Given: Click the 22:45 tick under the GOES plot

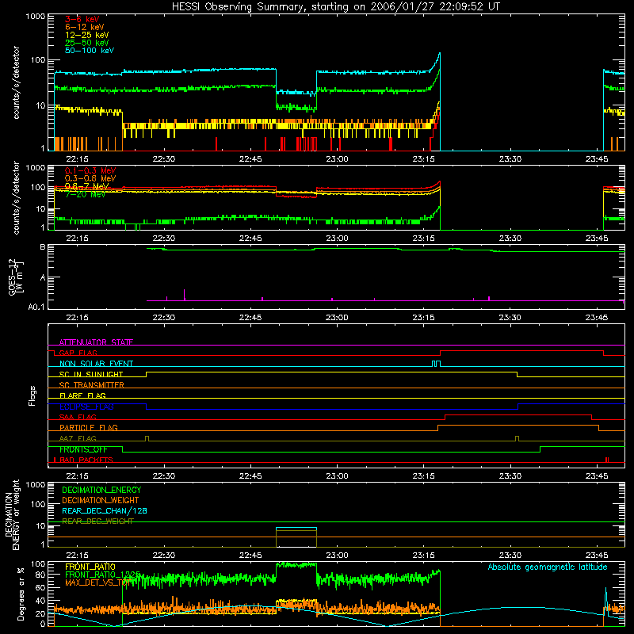Looking at the screenshot, I should tap(250, 318).
